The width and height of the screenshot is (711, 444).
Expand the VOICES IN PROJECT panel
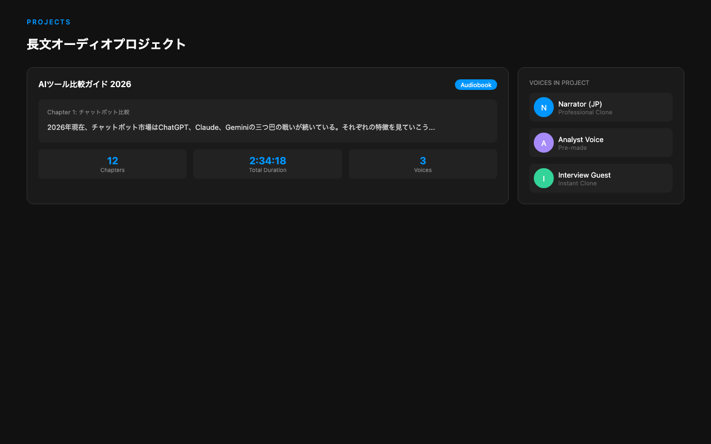(x=600, y=135)
